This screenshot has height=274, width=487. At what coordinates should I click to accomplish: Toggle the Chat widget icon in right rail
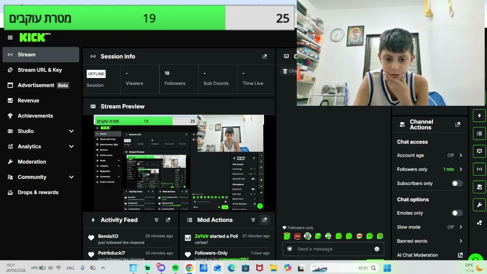pos(479,151)
